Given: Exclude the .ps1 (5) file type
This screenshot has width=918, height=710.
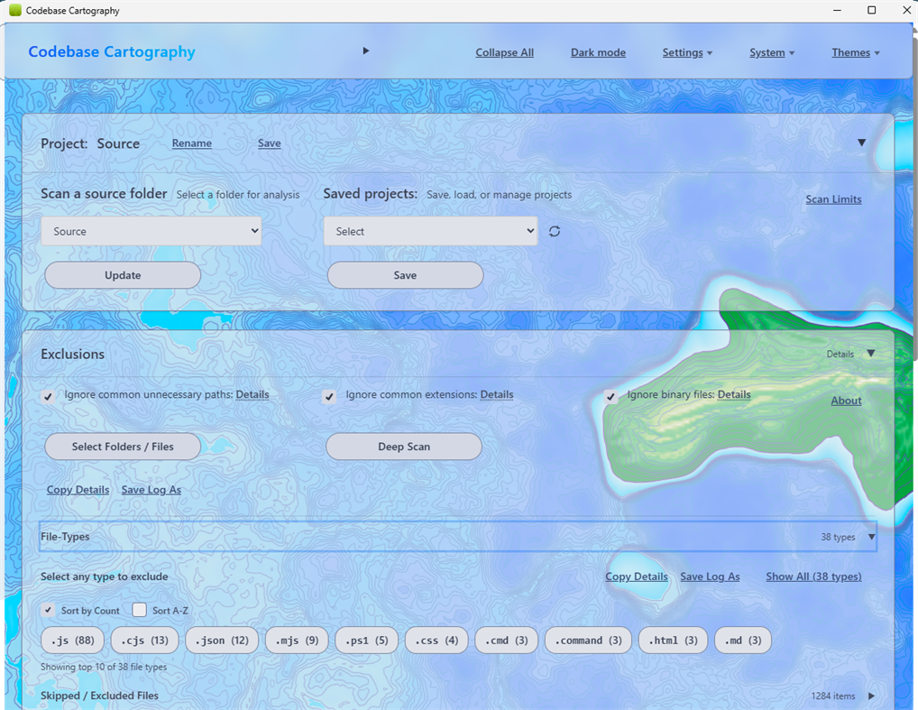Looking at the screenshot, I should pyautogui.click(x=366, y=641).
